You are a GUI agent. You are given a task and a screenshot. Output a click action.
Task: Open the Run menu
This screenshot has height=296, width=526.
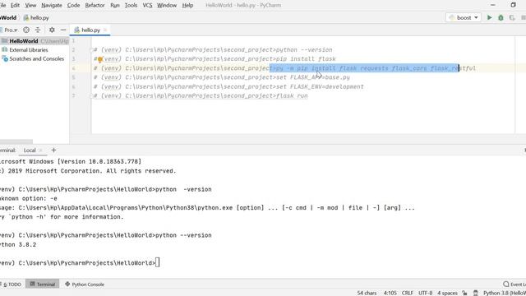pyautogui.click(x=115, y=6)
